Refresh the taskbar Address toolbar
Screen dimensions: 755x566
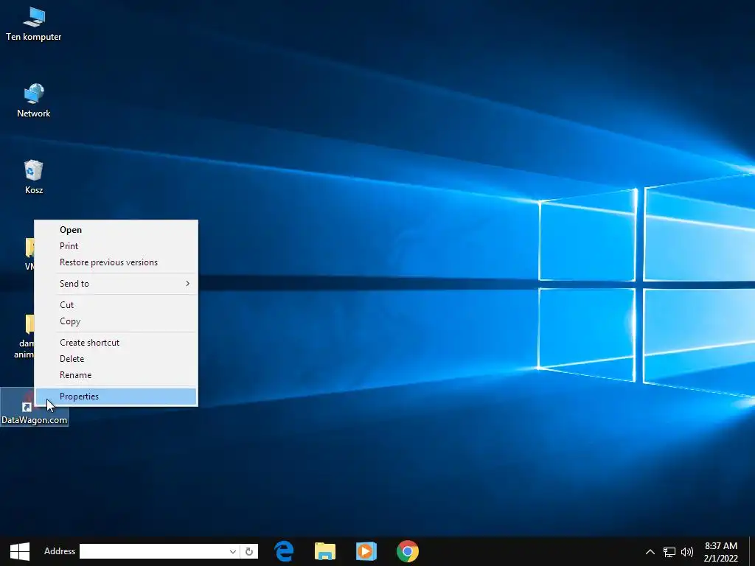point(249,551)
